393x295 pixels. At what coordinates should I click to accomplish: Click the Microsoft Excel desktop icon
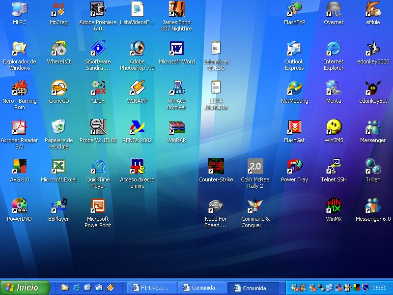[59, 167]
